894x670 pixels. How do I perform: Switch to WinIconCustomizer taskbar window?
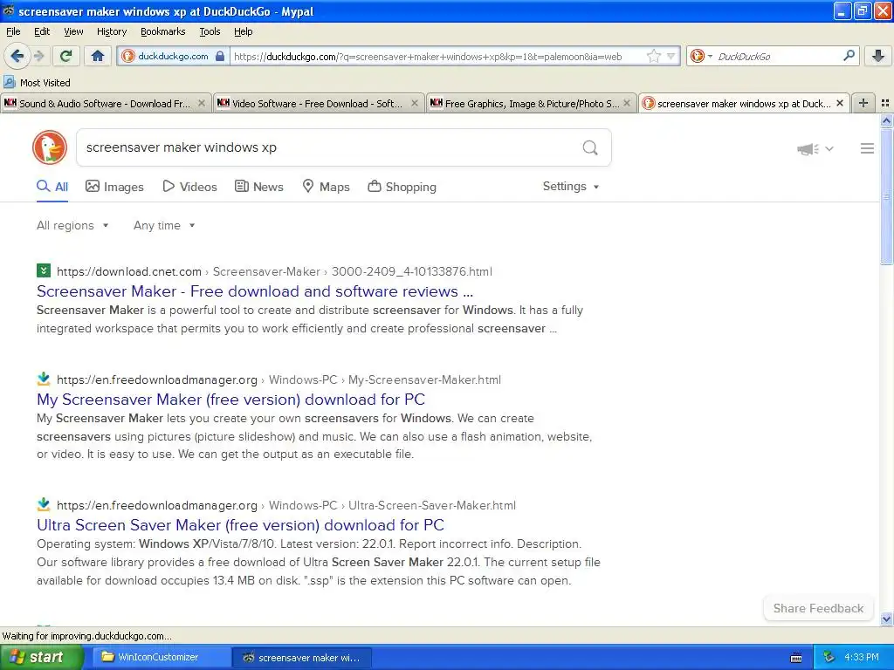pyautogui.click(x=161, y=657)
